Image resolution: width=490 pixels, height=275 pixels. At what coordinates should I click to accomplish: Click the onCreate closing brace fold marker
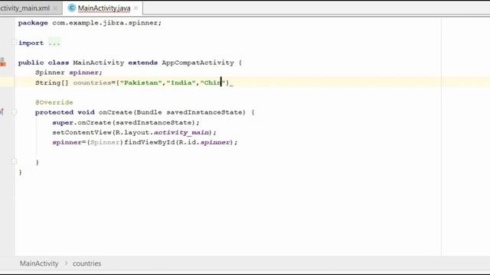click(x=14, y=161)
